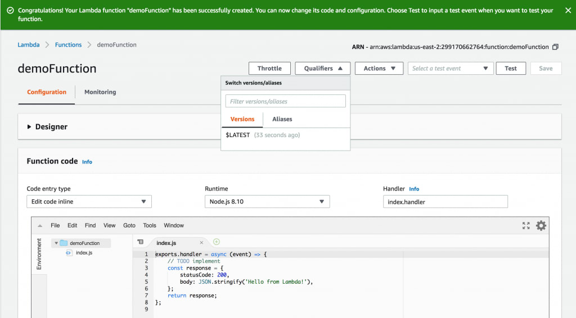Click the '// TODO implement' comment line
Image resolution: width=576 pixels, height=318 pixels.
(x=194, y=261)
